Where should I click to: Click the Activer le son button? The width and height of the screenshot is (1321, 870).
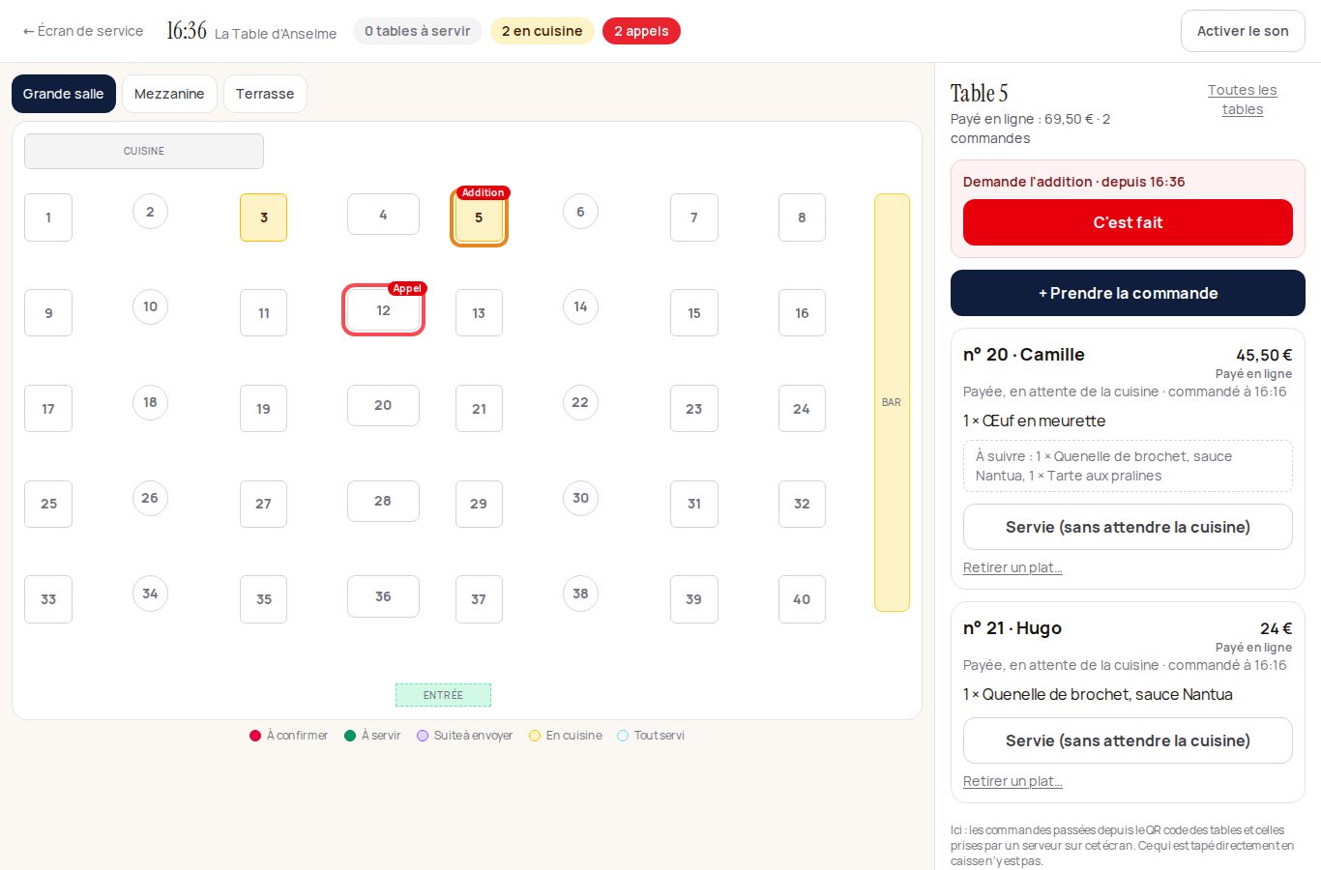(x=1243, y=31)
